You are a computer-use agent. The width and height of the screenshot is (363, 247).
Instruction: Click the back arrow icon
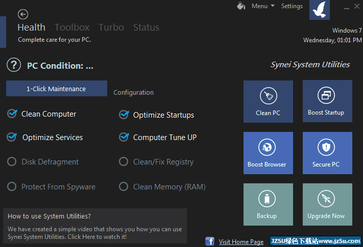pos(23,14)
